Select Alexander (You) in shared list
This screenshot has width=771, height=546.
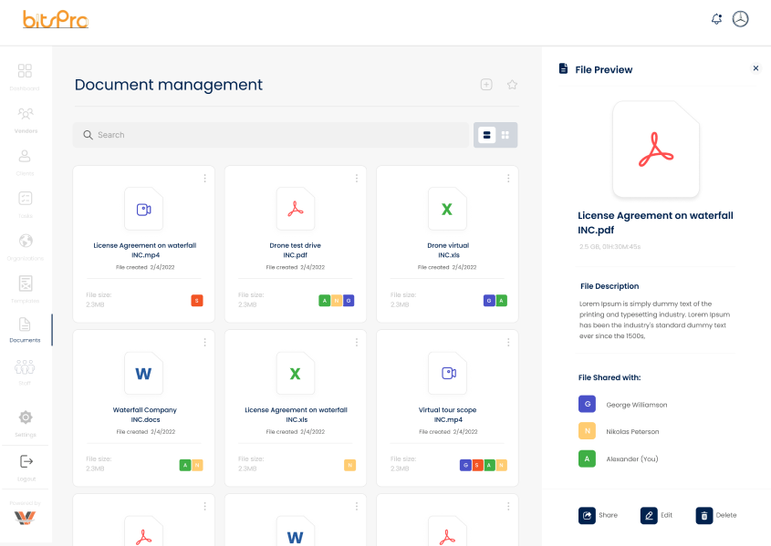click(x=619, y=458)
